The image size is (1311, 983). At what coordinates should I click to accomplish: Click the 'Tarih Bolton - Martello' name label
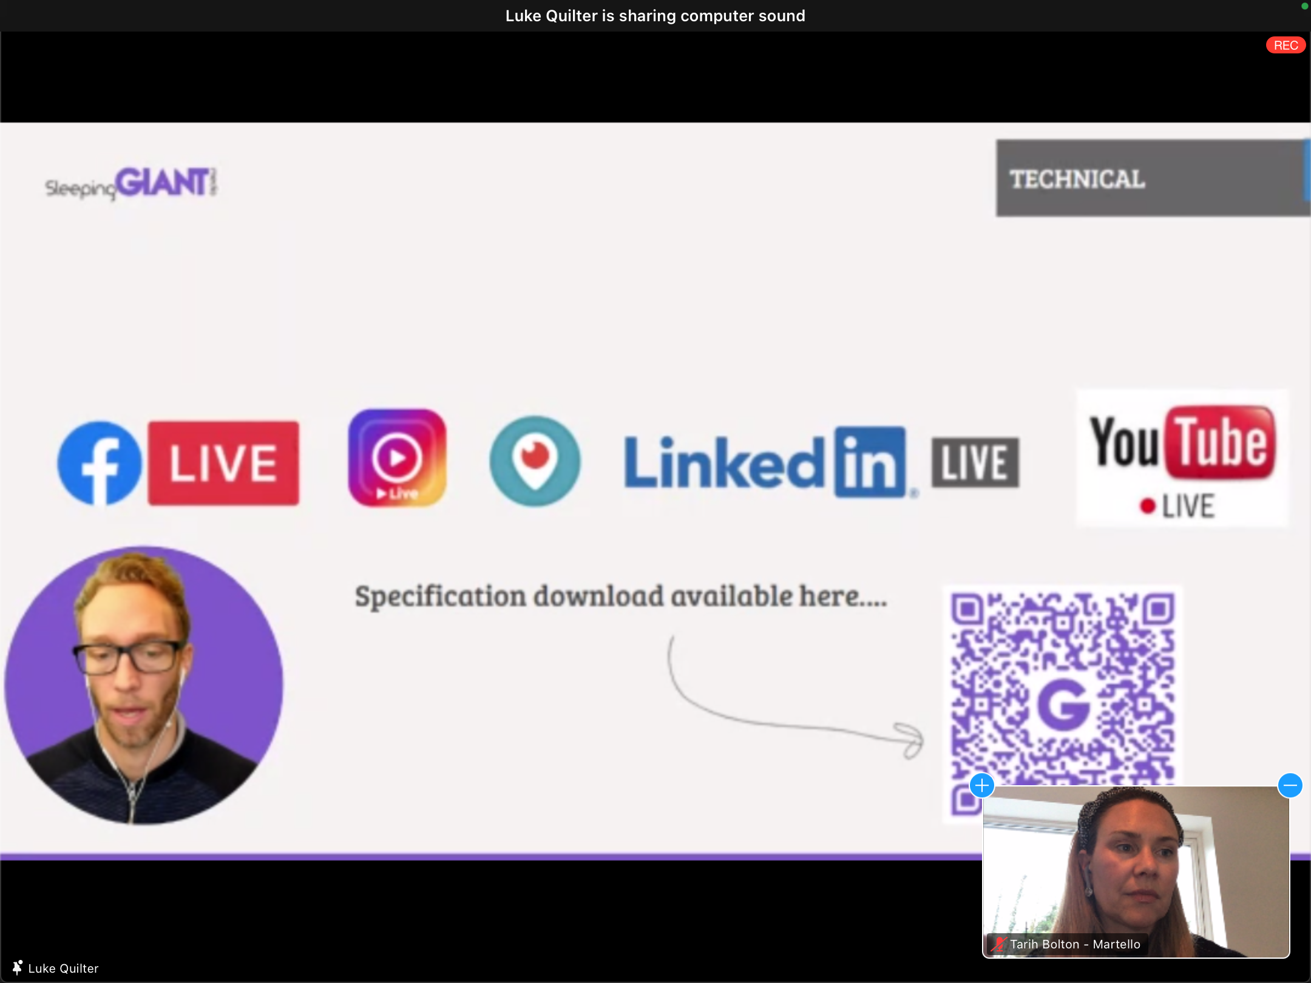(x=1075, y=944)
